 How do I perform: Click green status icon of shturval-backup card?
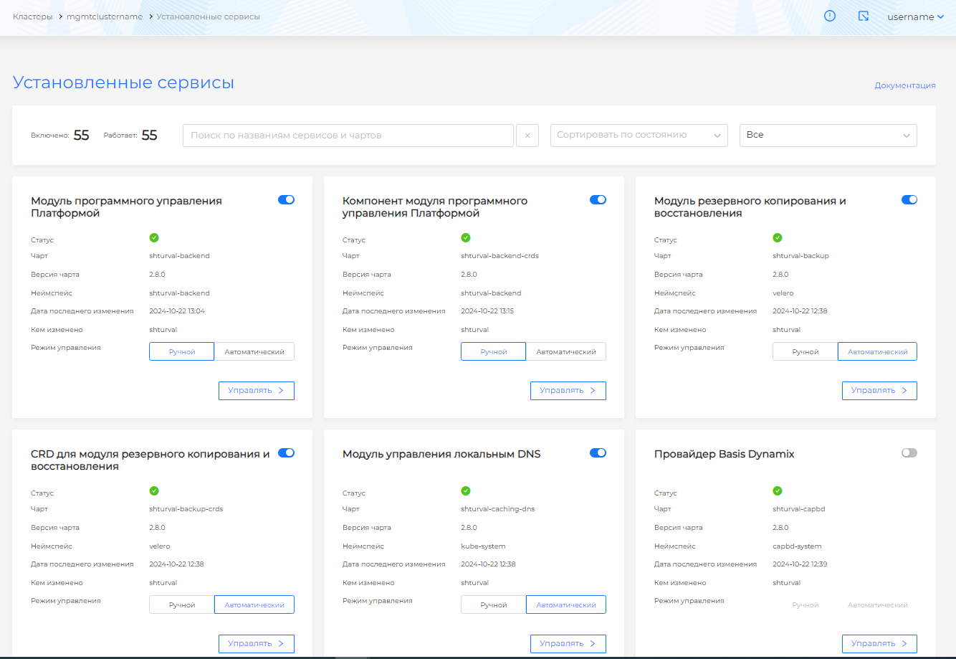tap(778, 237)
